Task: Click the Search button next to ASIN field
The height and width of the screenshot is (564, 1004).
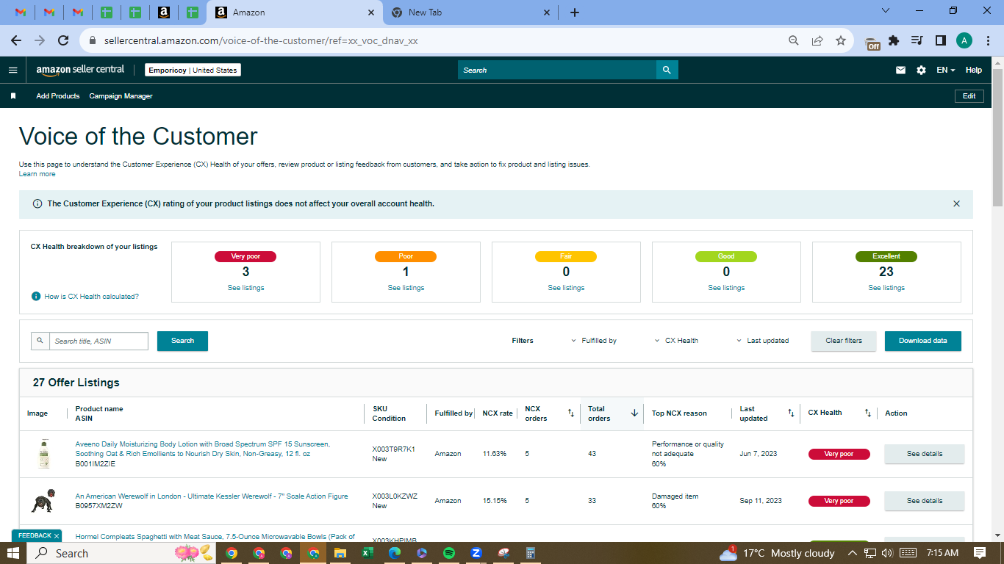Action: tap(182, 341)
